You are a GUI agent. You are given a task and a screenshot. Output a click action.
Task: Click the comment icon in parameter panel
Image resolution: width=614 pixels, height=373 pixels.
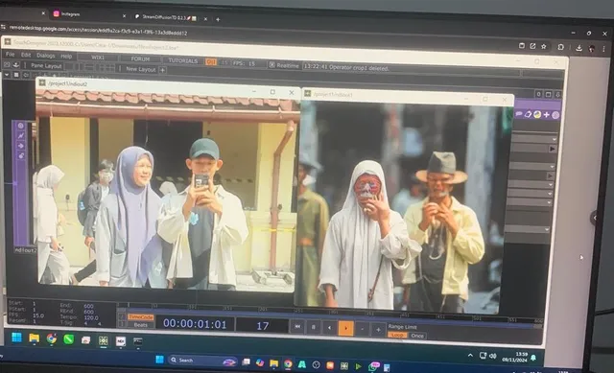(x=519, y=114)
